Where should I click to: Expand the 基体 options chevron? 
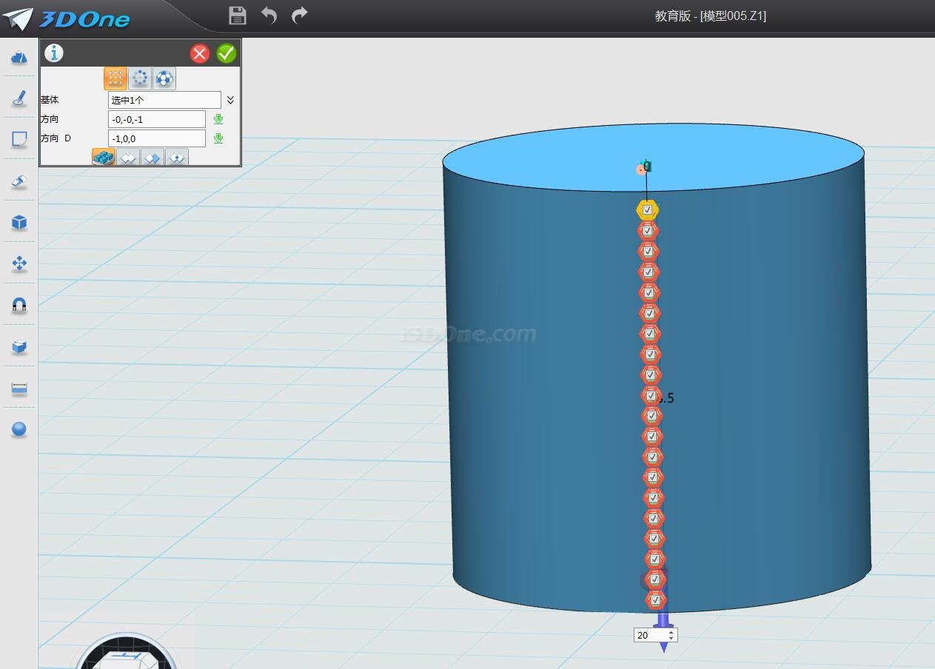pos(230,100)
